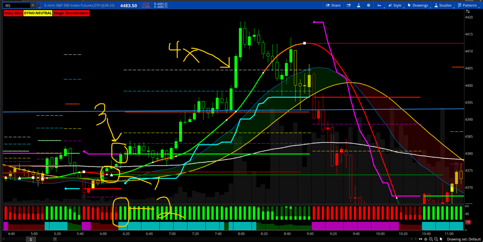Select the pointer cursor tool at bottom
The width and height of the screenshot is (483, 242).
pyautogui.click(x=441, y=239)
